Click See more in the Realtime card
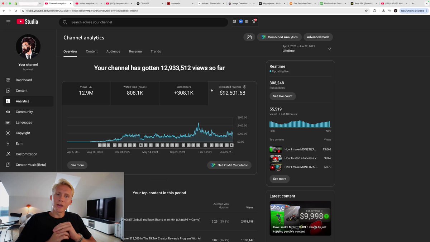Viewport: 430px width, 242px height. (x=279, y=179)
